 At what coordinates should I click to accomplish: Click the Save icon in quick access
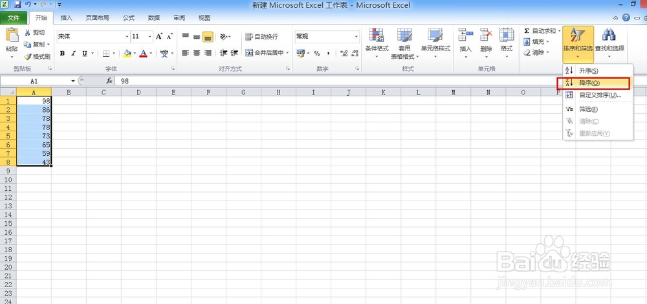17,5
